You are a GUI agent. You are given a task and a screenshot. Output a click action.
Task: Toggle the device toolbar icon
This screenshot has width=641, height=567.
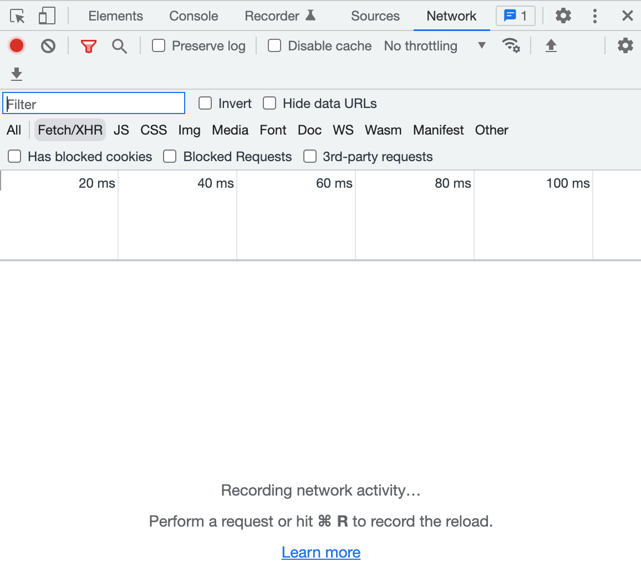47,16
